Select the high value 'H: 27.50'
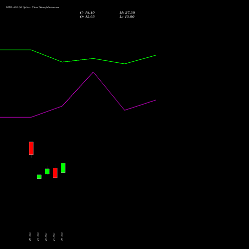Viewport: 249px width, 249px height. (x=127, y=13)
